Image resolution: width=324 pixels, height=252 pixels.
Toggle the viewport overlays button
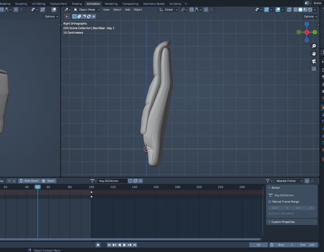(278, 9)
